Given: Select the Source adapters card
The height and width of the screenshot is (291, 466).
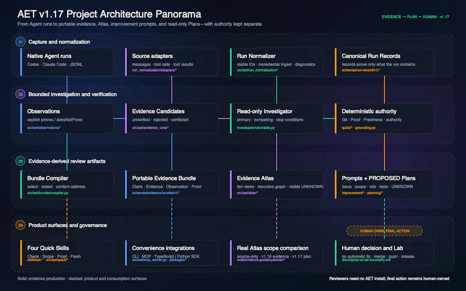Looking at the screenshot, I should tap(172, 62).
